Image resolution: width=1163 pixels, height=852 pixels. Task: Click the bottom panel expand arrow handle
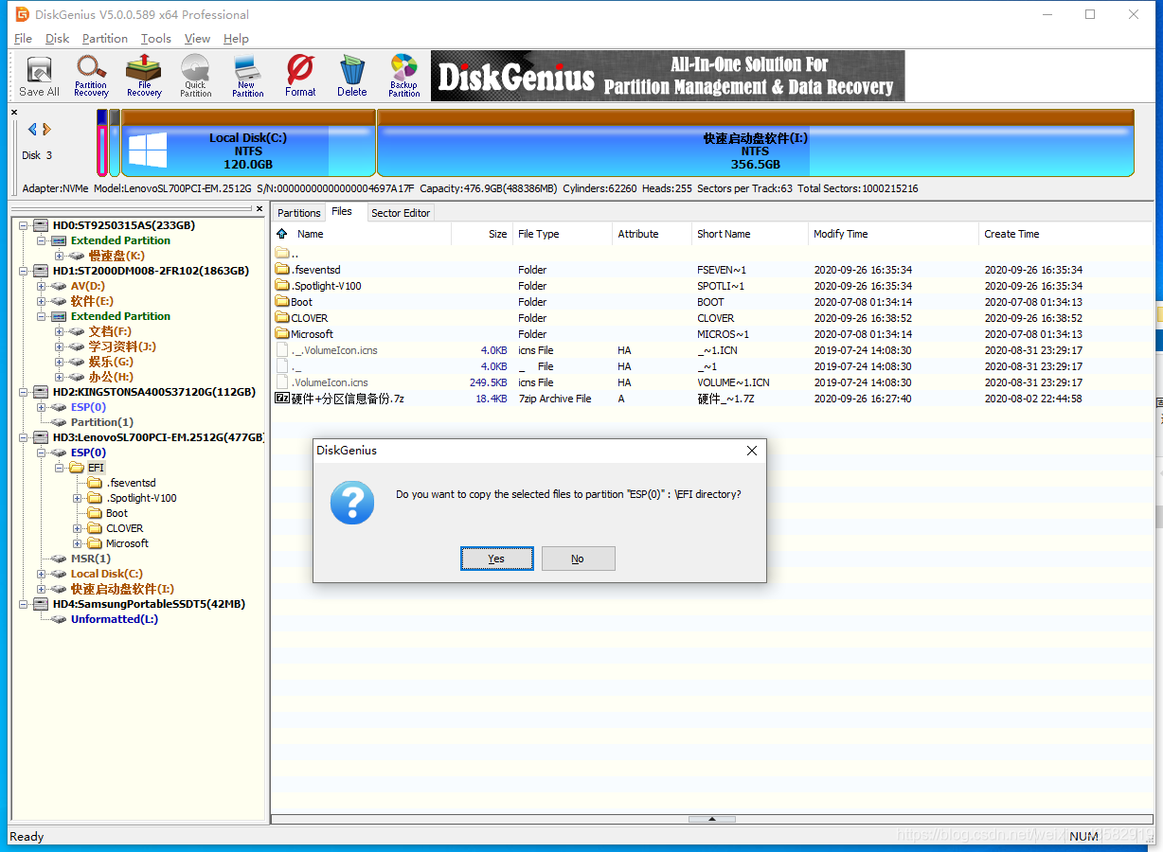[x=711, y=819]
